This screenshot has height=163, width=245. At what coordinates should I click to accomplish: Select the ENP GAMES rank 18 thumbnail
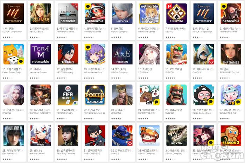coord(231,54)
